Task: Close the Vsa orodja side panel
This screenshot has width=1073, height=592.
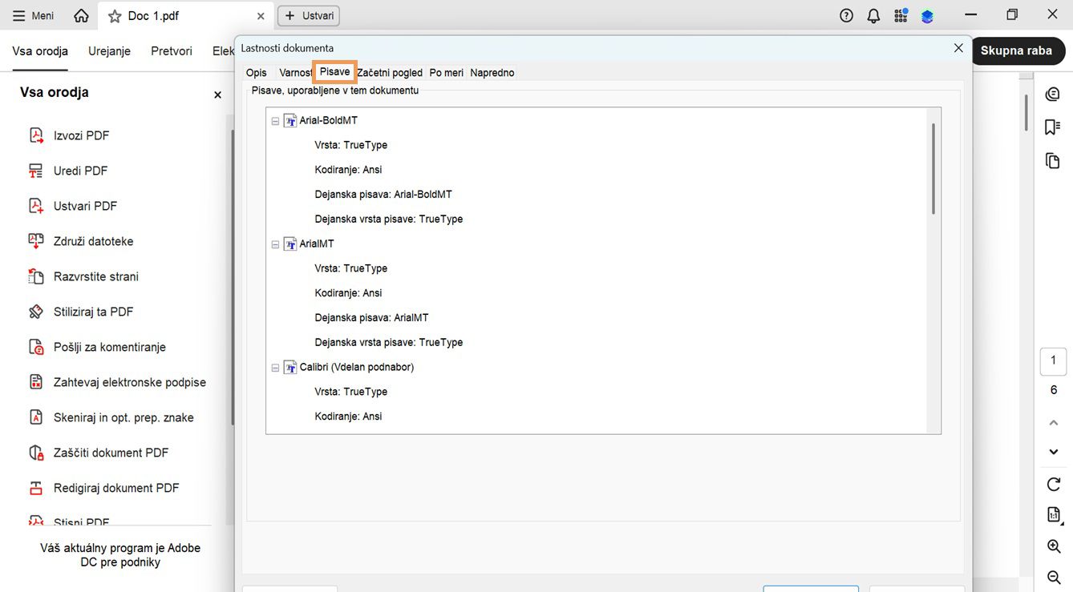Action: point(217,95)
